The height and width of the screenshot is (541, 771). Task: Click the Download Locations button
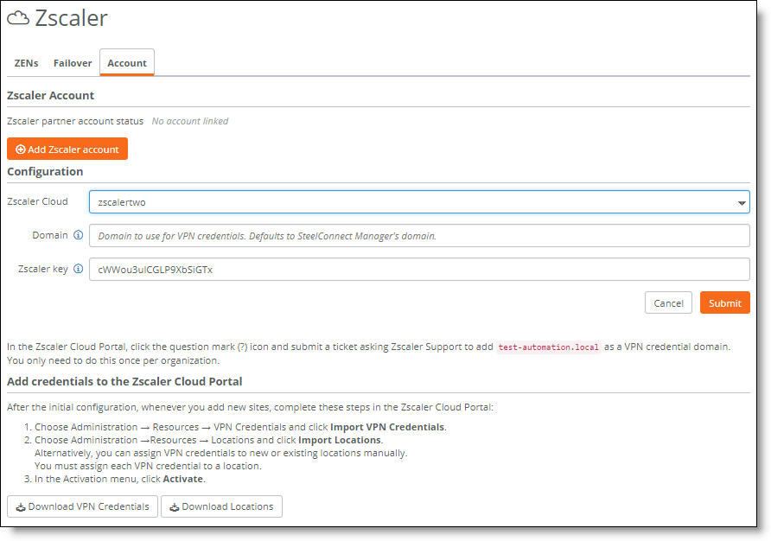222,506
